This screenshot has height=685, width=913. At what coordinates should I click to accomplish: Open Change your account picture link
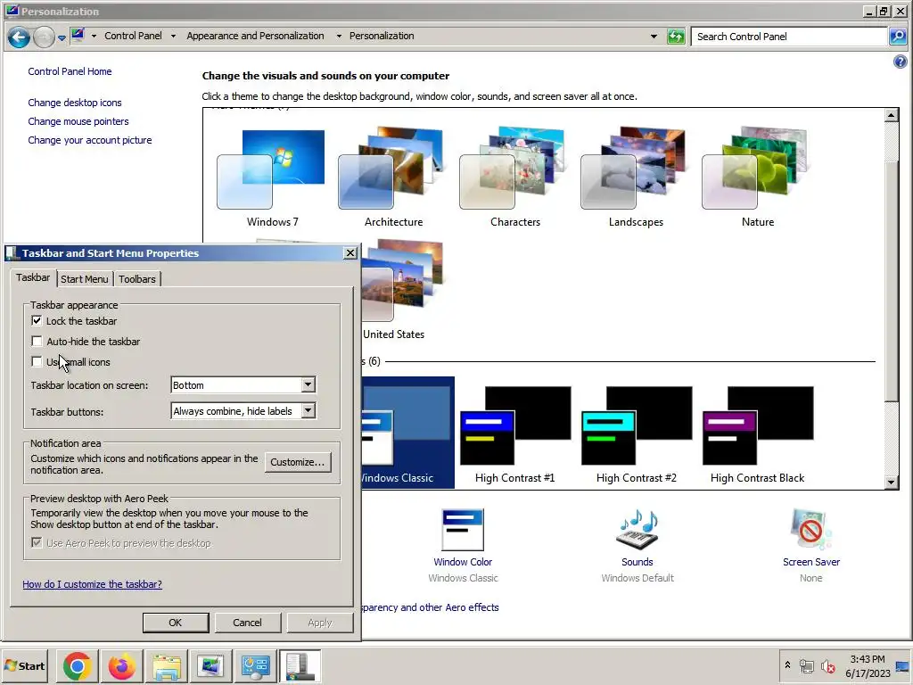(x=90, y=140)
